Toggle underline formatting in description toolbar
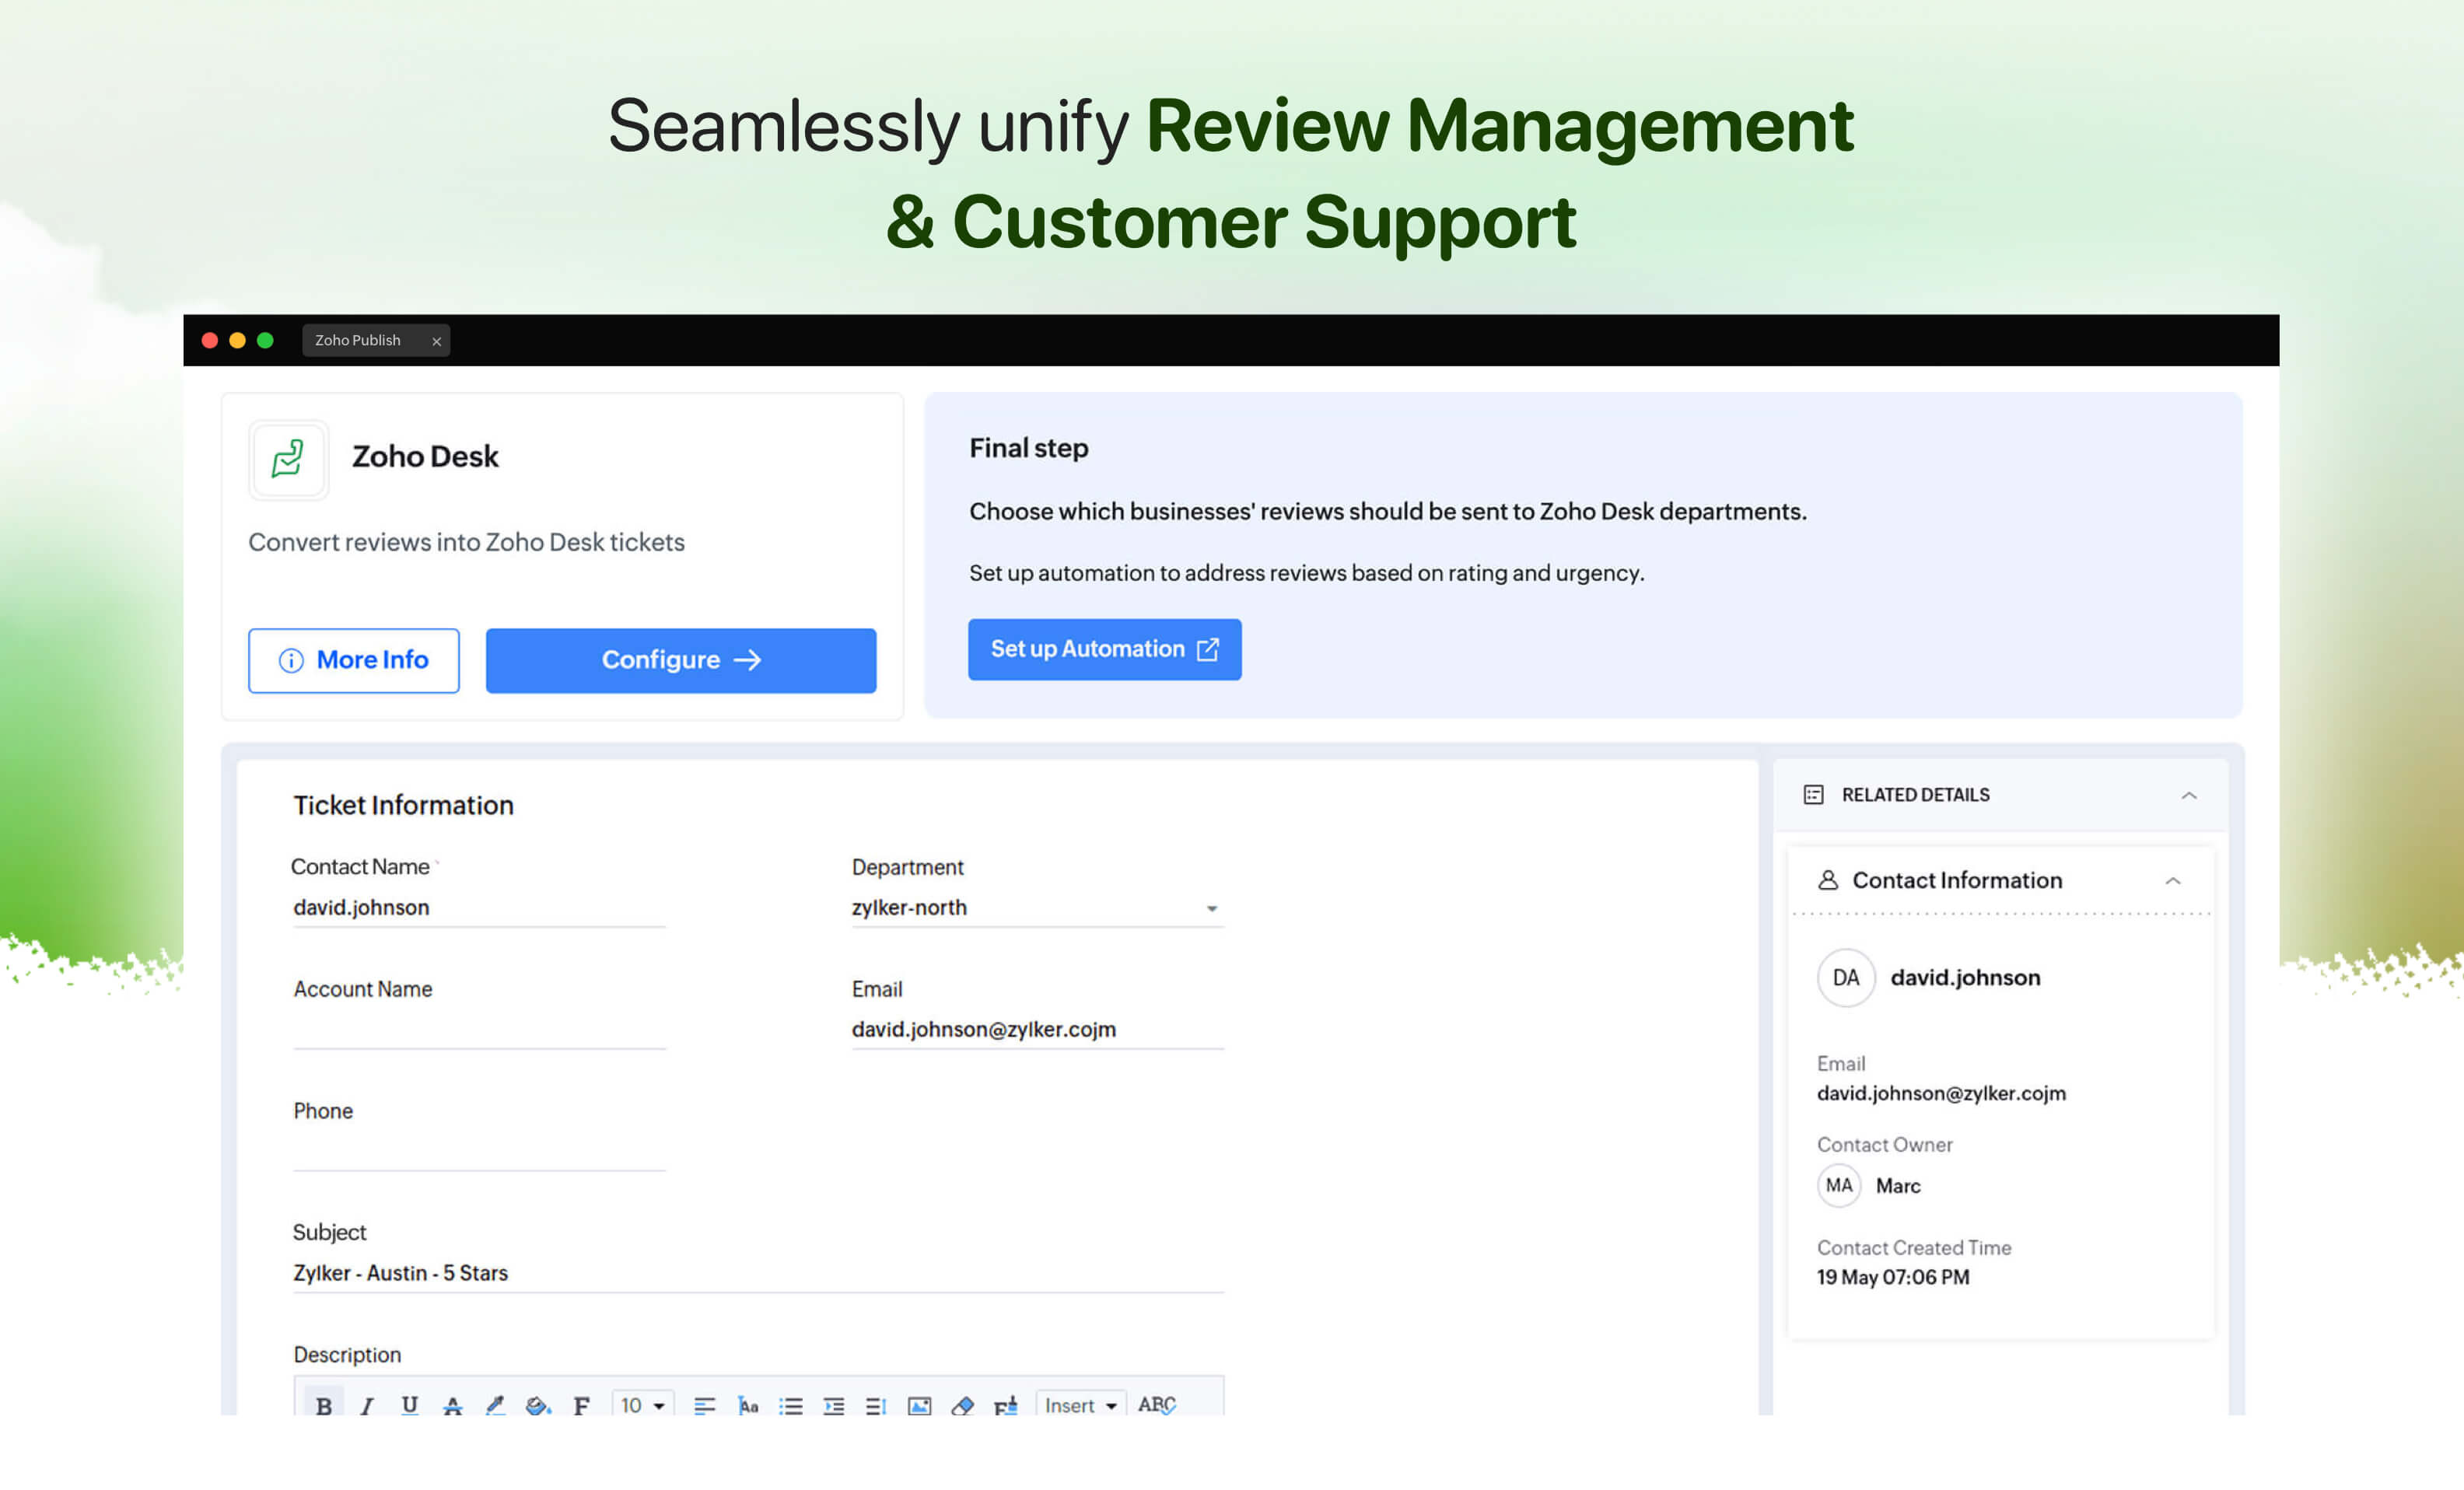 (409, 1405)
